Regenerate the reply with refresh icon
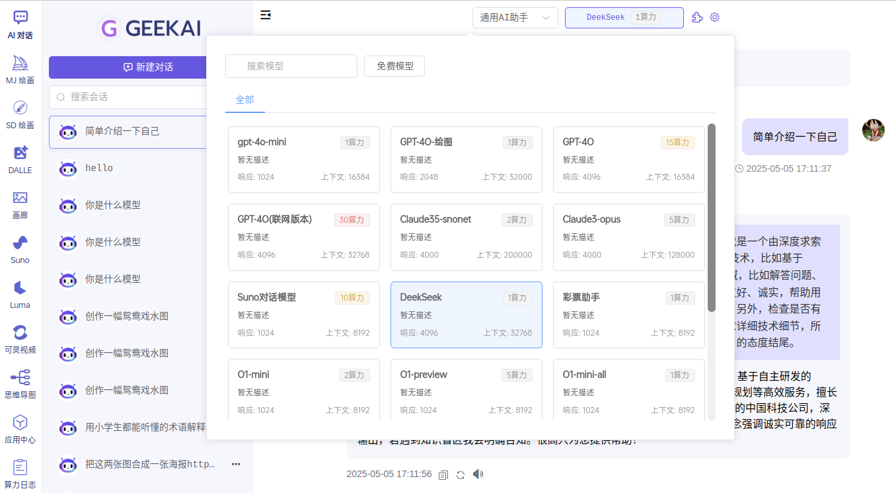Viewport: 896px width, 493px height. 461,474
